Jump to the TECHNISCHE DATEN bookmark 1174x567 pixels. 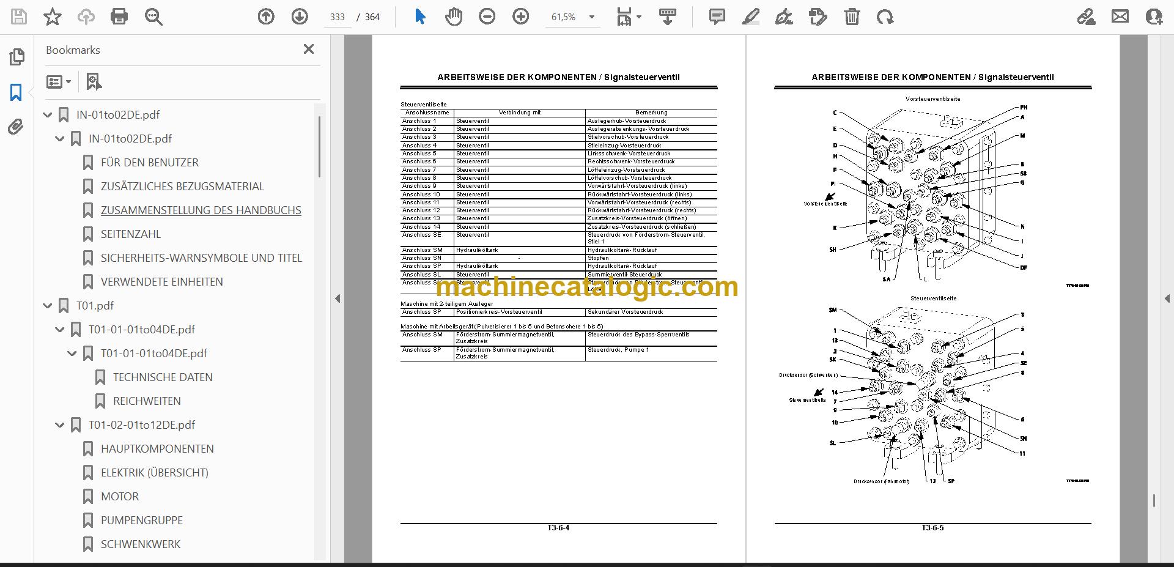pyautogui.click(x=163, y=377)
